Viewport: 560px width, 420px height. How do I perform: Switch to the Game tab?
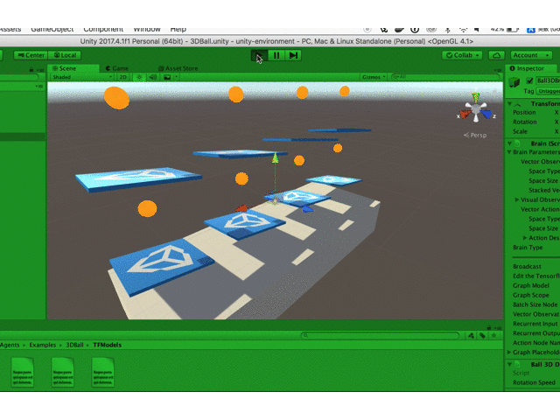click(116, 68)
